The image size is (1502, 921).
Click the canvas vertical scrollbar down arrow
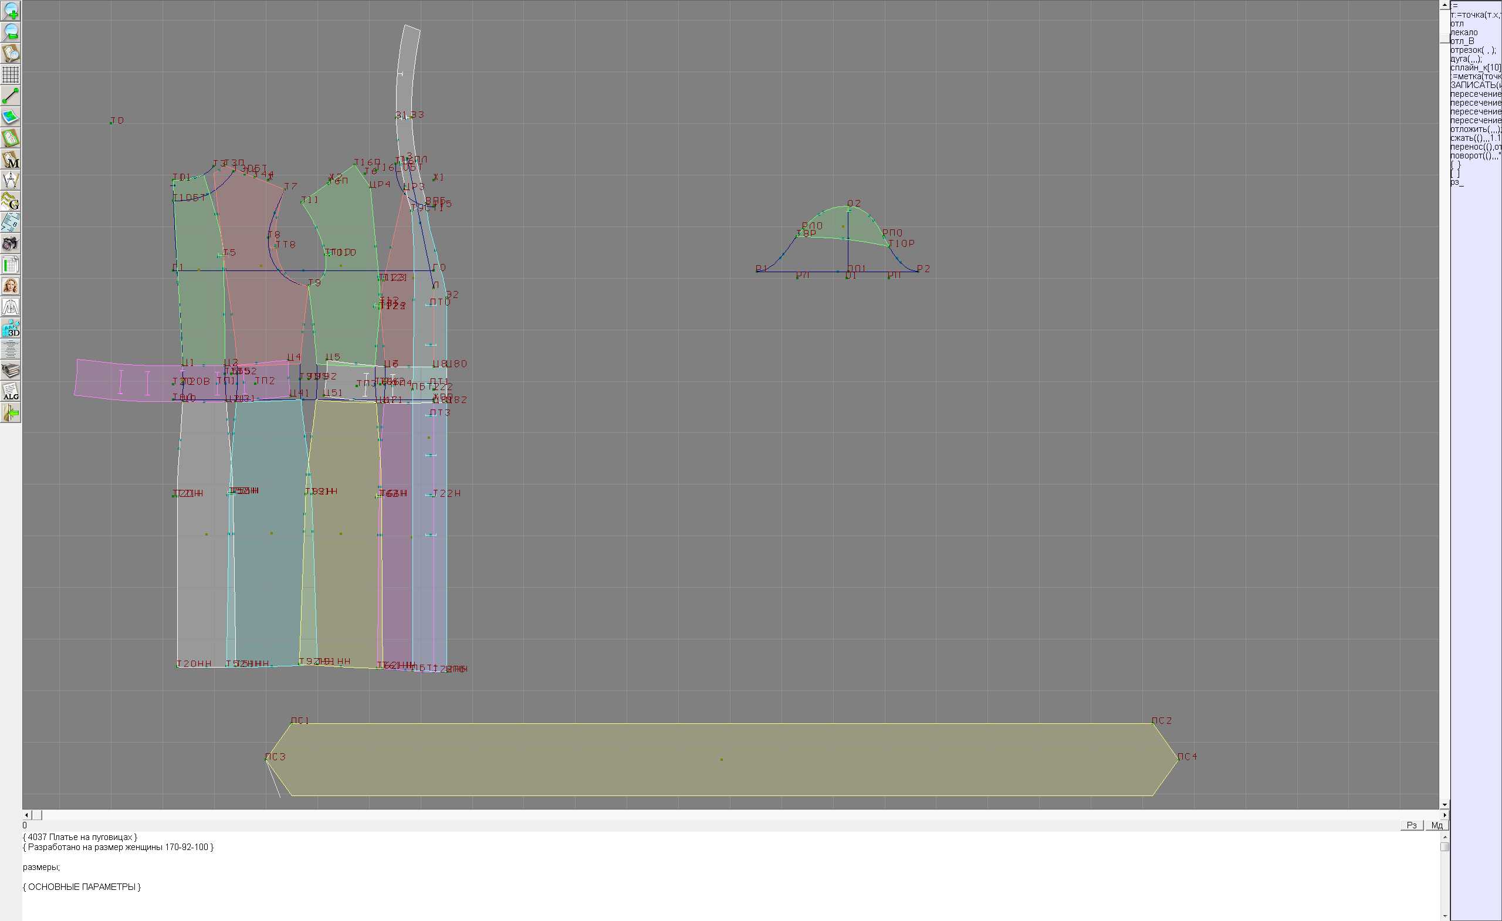point(1445,805)
